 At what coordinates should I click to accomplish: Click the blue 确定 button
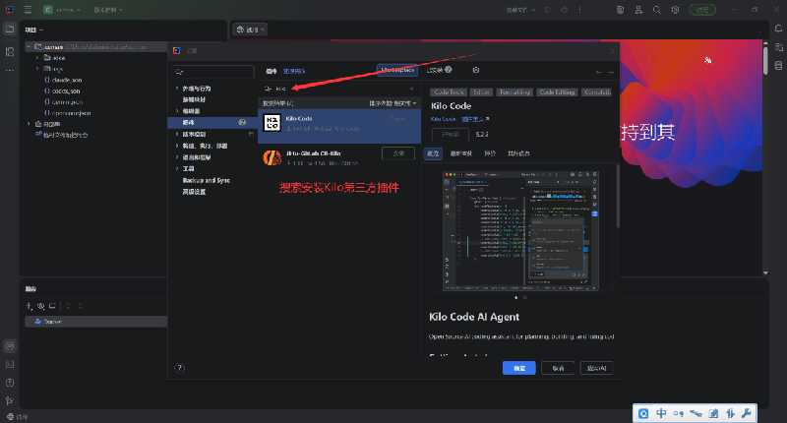tap(518, 367)
